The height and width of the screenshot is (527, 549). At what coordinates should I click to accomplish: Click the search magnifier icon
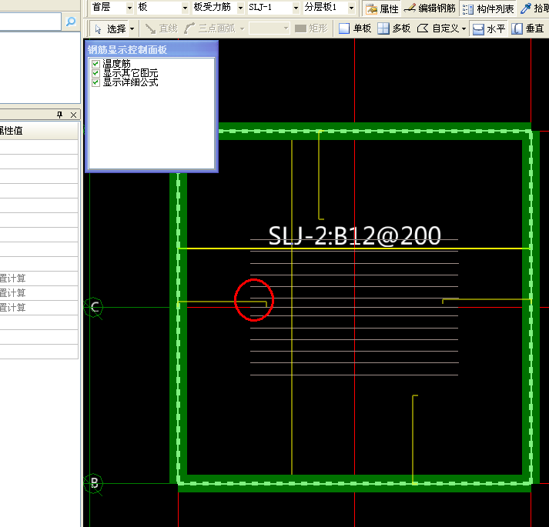tap(71, 22)
